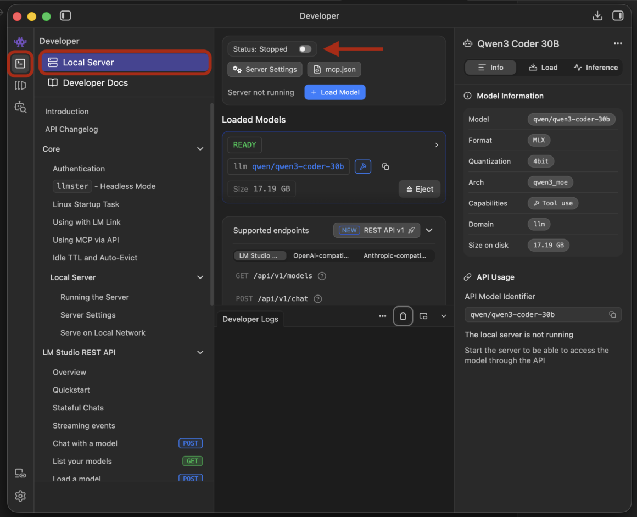Select the OpenAI-compatible endpoints tab
The height and width of the screenshot is (517, 637).
pos(321,255)
